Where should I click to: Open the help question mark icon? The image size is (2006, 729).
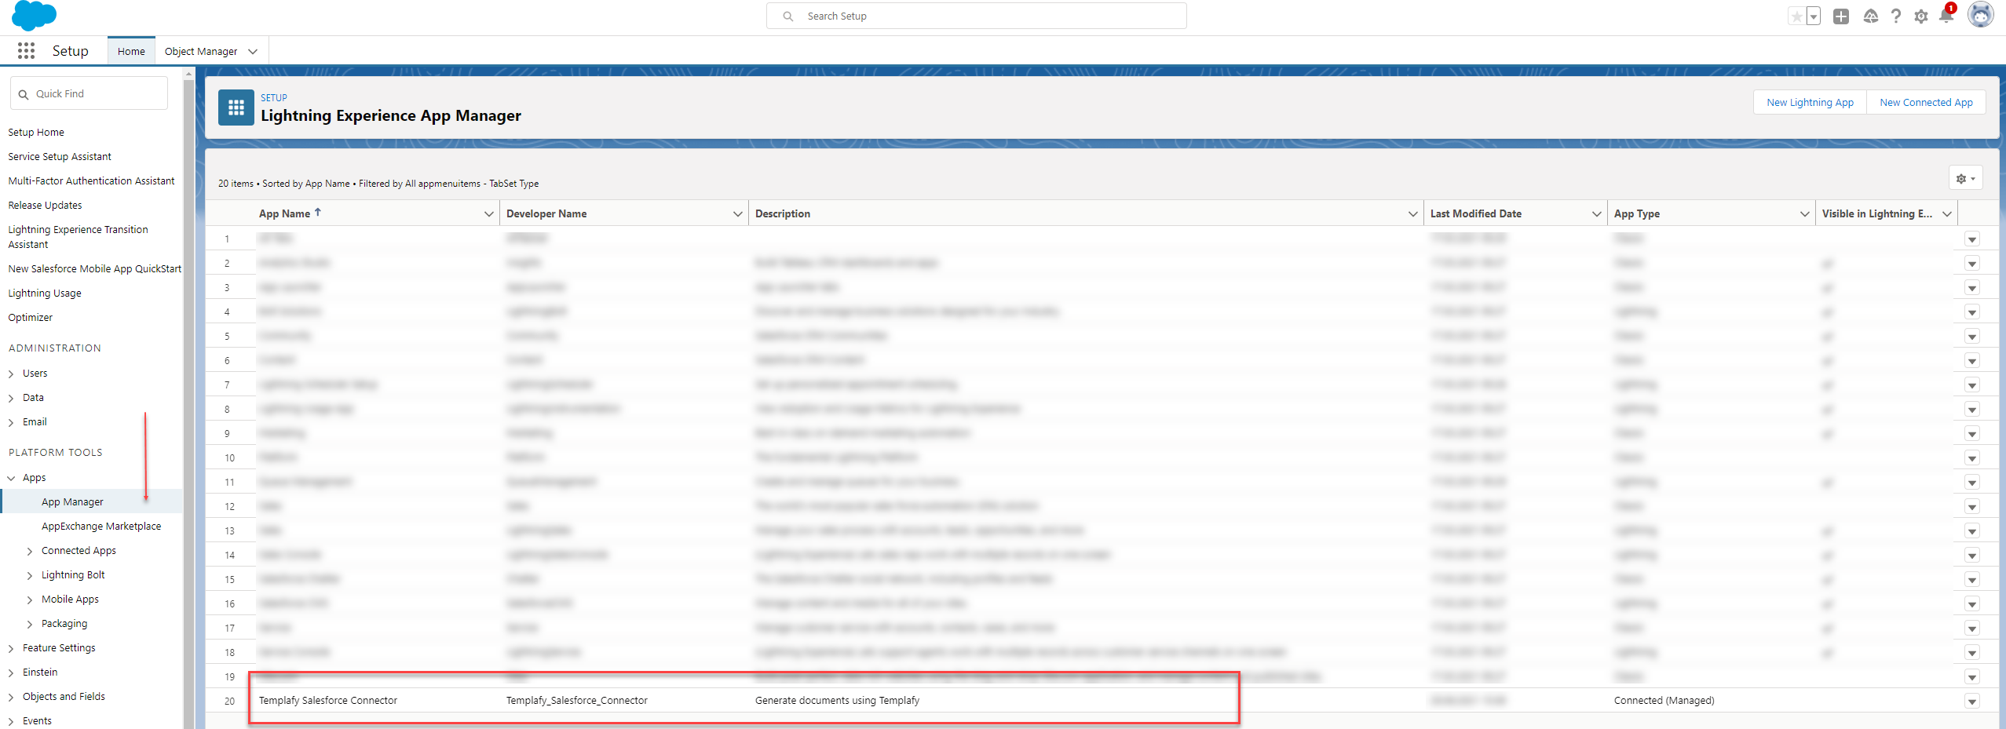[1896, 16]
